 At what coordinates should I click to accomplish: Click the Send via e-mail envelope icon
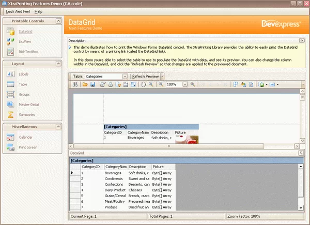[272, 84]
